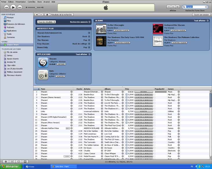Buy the Units app (Acheter)

pos(60,76)
